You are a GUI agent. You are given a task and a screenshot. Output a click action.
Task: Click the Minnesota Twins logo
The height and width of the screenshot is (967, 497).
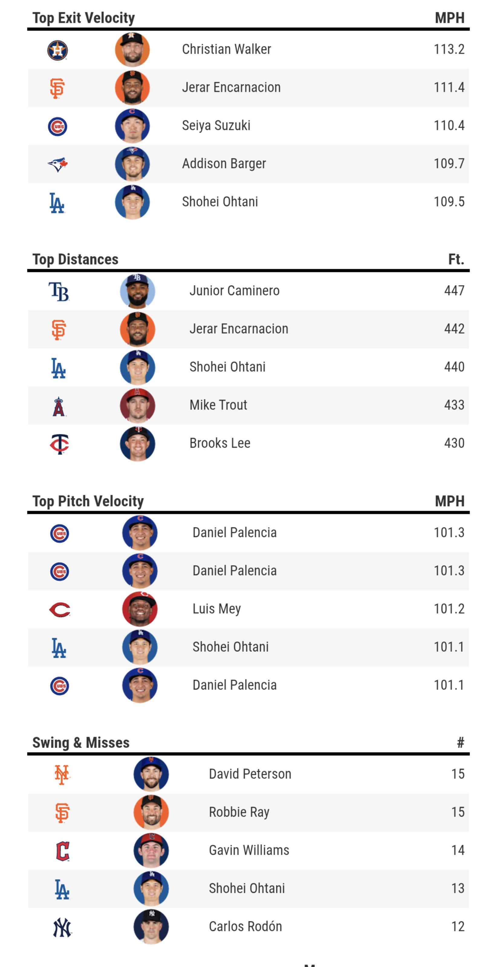(59, 444)
